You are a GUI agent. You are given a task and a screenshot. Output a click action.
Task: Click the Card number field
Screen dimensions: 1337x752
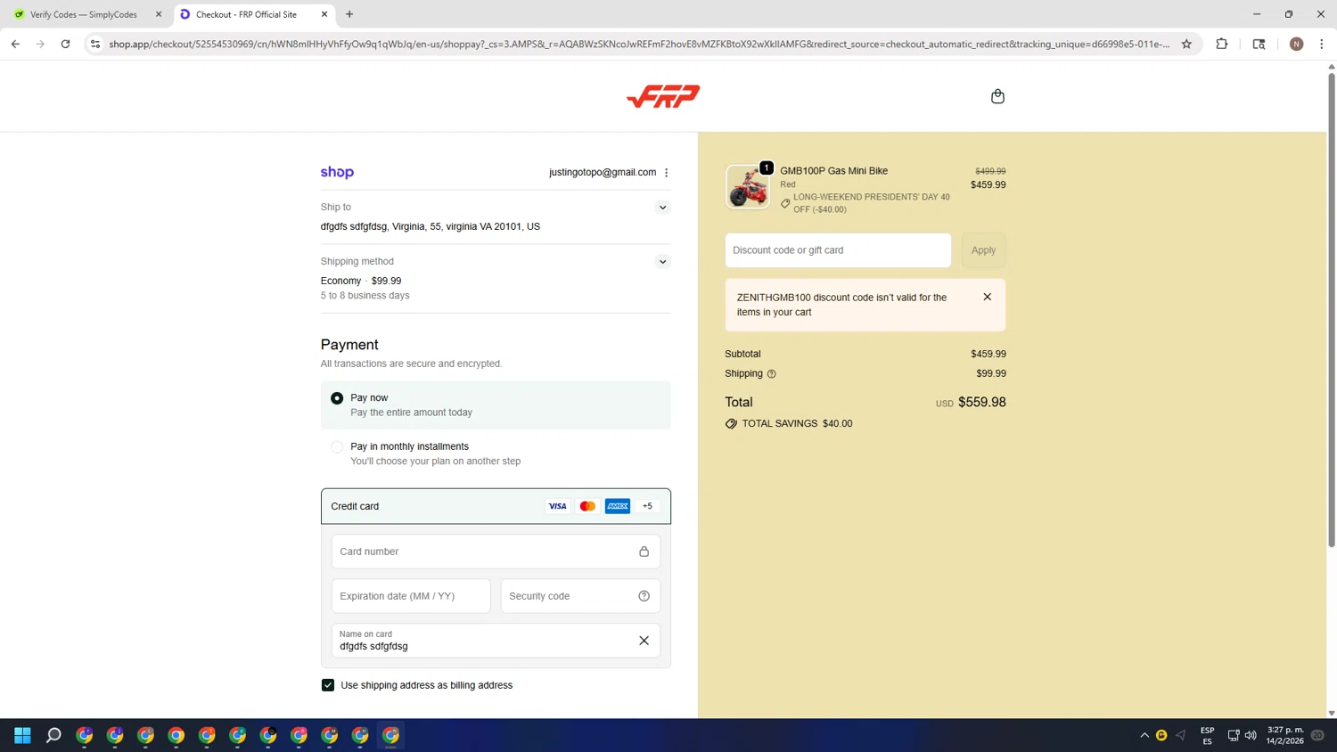pos(496,552)
